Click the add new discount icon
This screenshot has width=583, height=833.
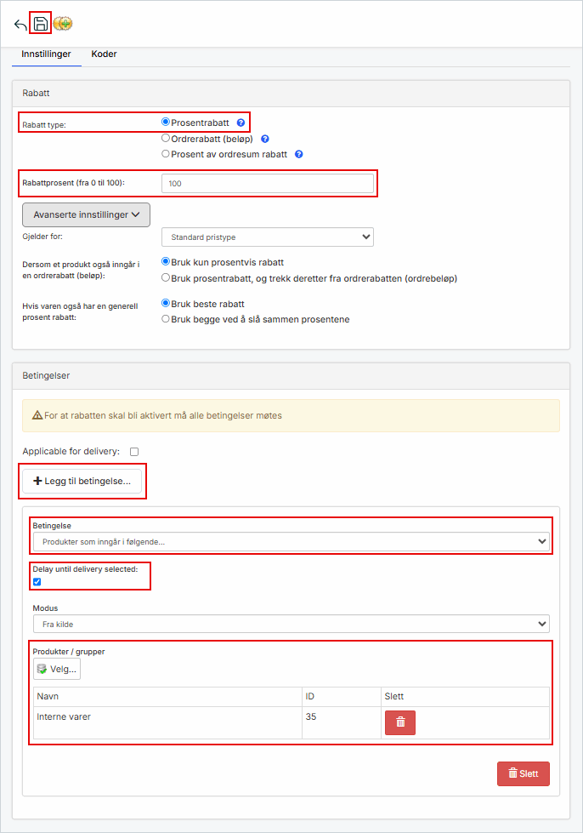coord(62,24)
